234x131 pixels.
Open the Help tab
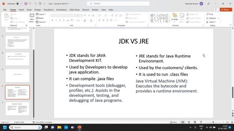(x=111, y=10)
